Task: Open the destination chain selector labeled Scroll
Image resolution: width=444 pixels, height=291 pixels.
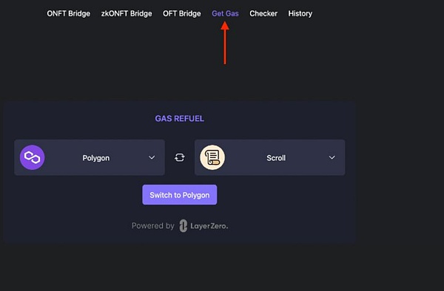Action: click(269, 157)
